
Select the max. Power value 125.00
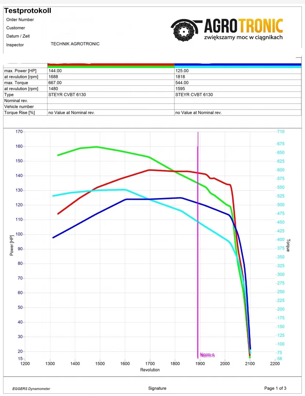coord(182,71)
